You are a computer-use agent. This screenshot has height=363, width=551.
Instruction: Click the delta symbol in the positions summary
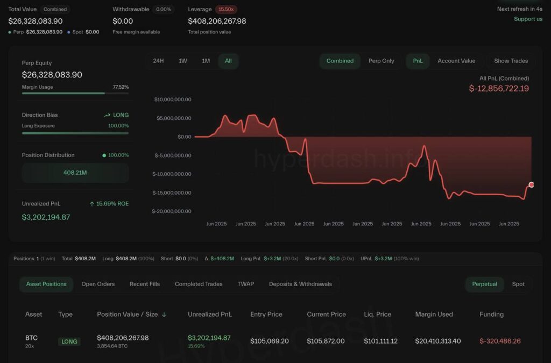[206, 259]
